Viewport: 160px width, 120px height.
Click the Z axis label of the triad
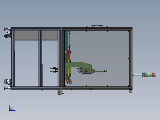pos(16,110)
